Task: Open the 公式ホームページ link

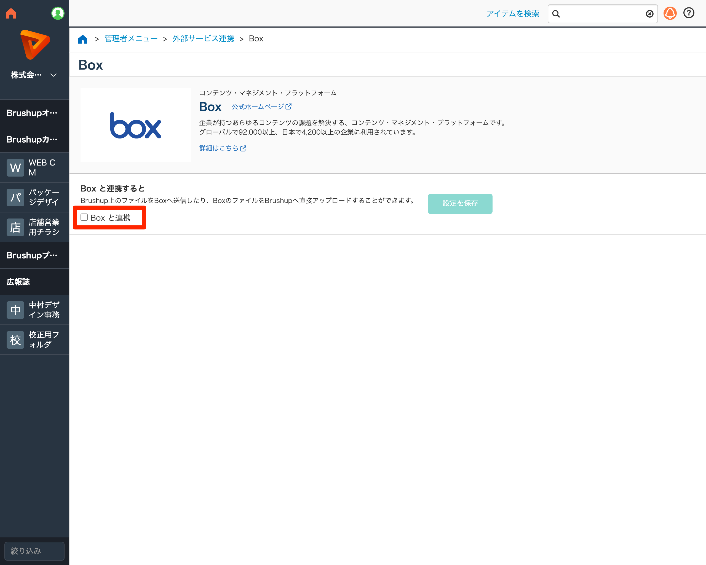Action: pyautogui.click(x=261, y=107)
